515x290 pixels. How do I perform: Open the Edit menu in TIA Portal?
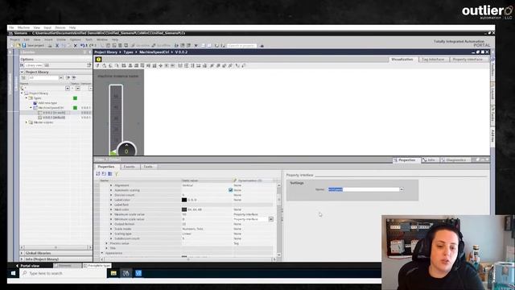pos(27,39)
